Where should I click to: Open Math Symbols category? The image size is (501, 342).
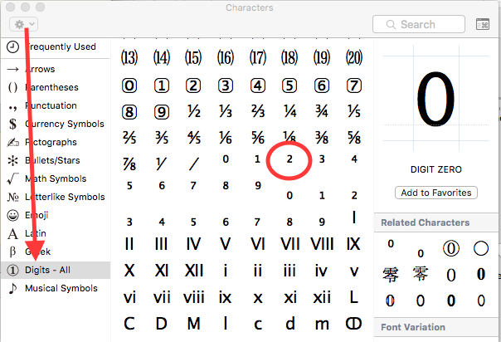(56, 178)
